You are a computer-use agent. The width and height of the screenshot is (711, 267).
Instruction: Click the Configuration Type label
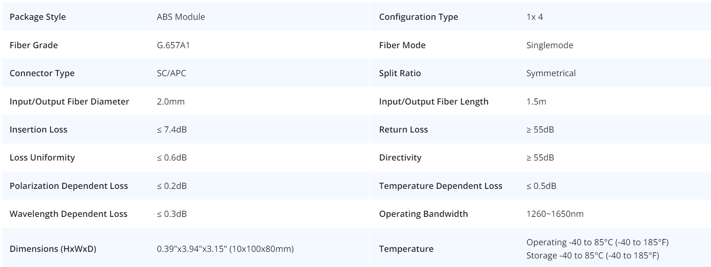coord(418,17)
